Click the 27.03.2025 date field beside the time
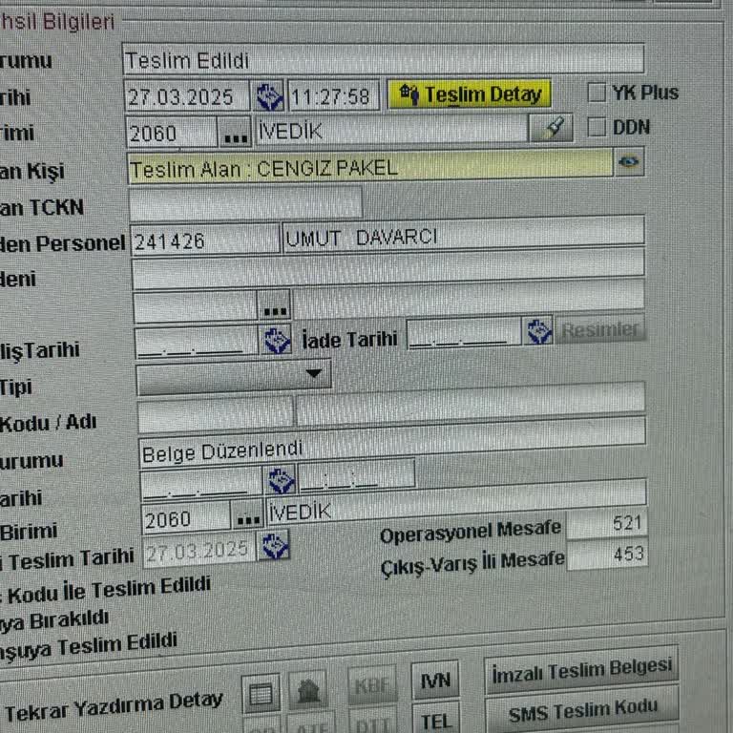Screen dimensions: 733x733 [x=187, y=95]
